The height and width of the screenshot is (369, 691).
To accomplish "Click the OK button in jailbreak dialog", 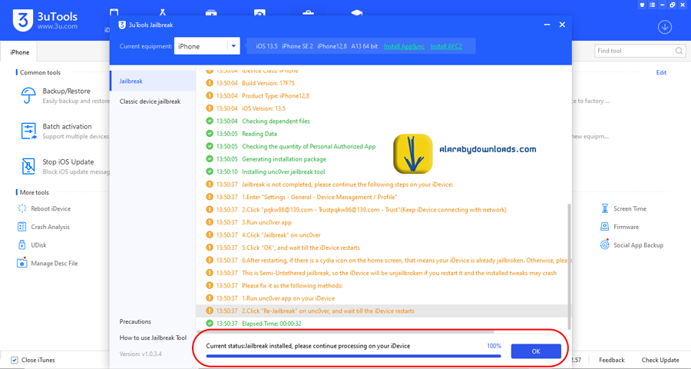I will pos(536,351).
